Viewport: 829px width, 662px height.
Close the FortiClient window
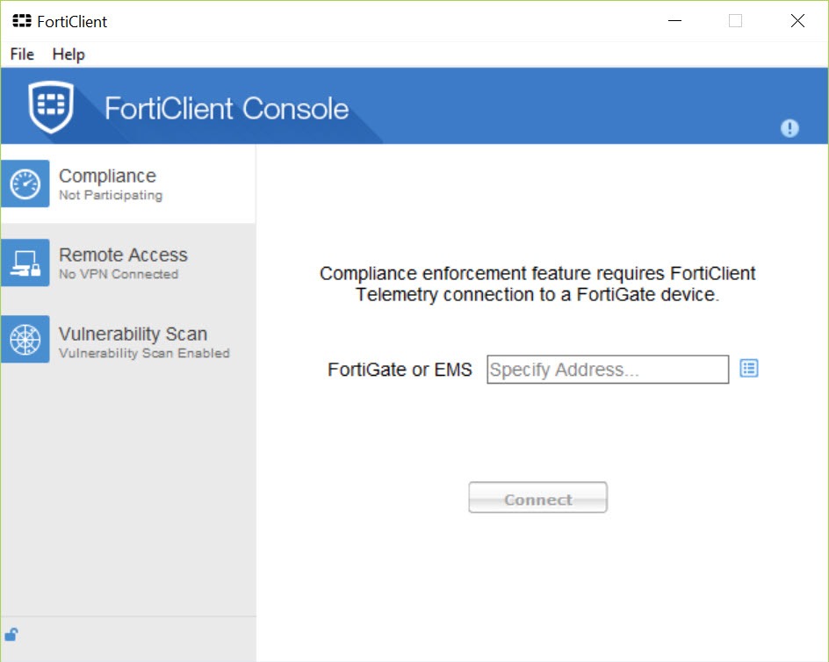click(x=797, y=21)
